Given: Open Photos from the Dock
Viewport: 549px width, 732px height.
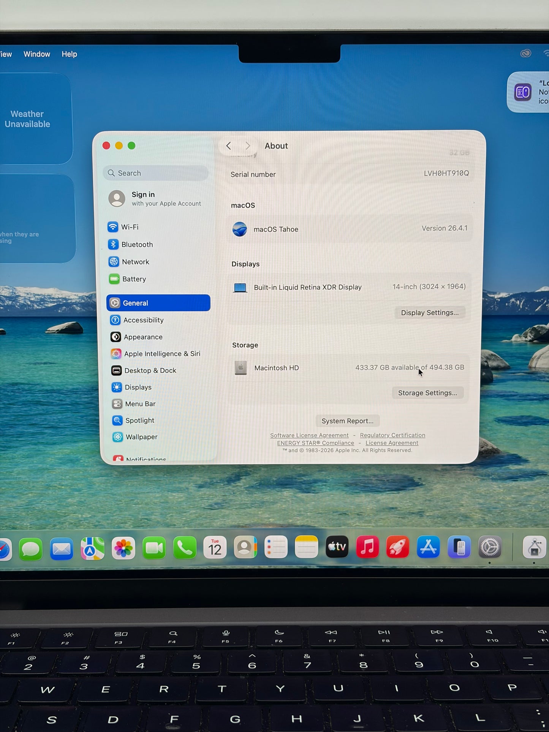Looking at the screenshot, I should pos(123,548).
